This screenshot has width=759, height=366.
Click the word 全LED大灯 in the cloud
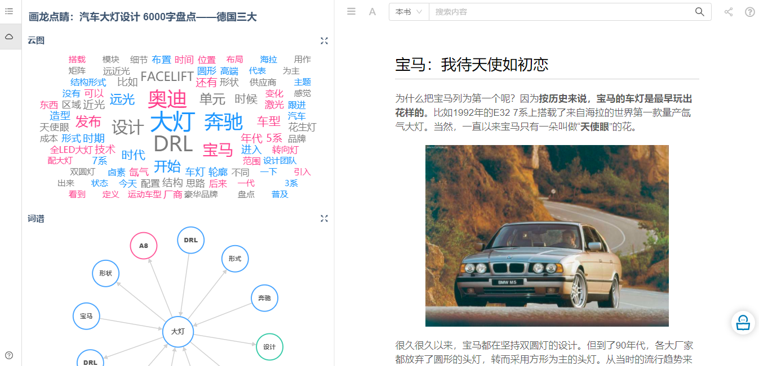71,150
